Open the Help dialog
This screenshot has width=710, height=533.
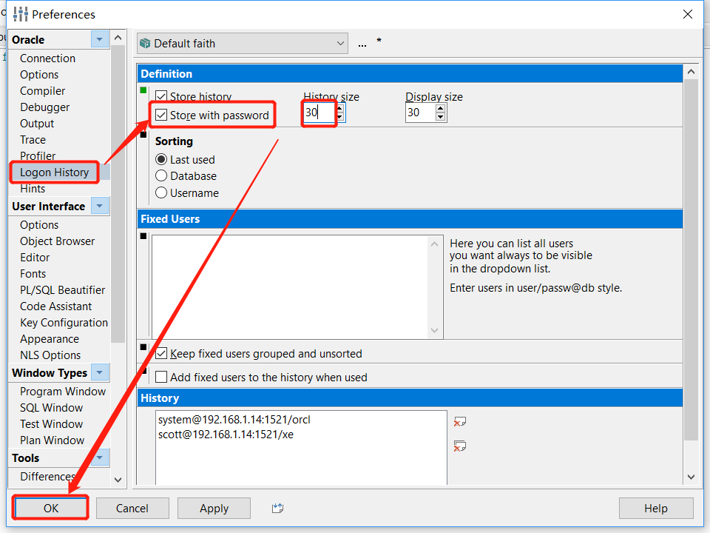pyautogui.click(x=656, y=508)
